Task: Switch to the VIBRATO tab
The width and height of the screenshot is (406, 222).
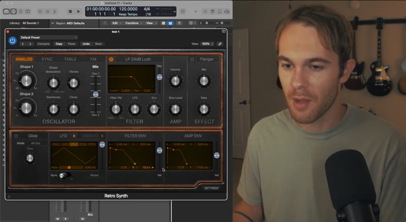Action: click(90, 136)
